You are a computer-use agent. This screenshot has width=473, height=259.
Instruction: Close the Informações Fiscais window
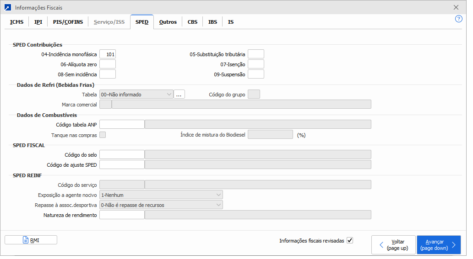[x=456, y=7]
